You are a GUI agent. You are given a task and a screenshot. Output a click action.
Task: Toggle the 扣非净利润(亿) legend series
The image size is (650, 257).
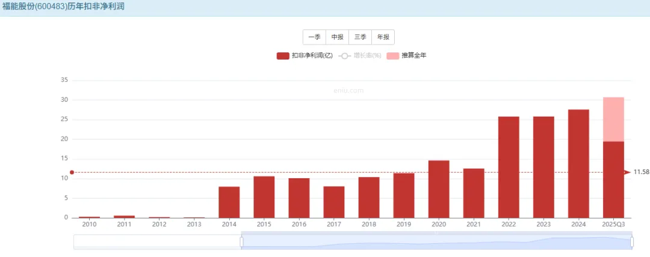click(x=305, y=55)
